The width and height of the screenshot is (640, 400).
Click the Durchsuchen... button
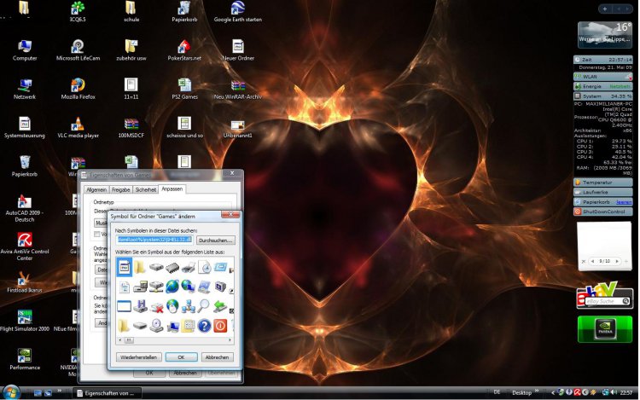(x=216, y=241)
